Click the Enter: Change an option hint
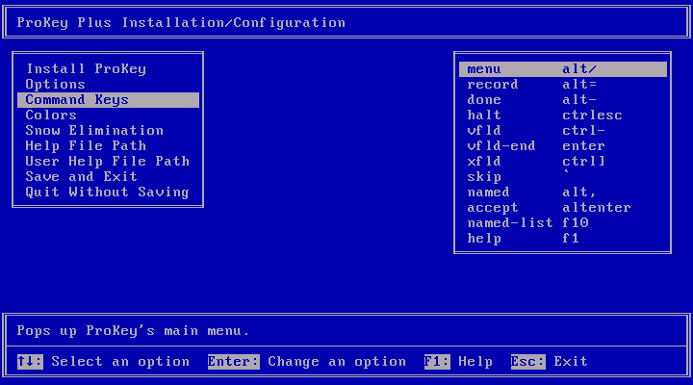The width and height of the screenshot is (693, 385). click(307, 362)
